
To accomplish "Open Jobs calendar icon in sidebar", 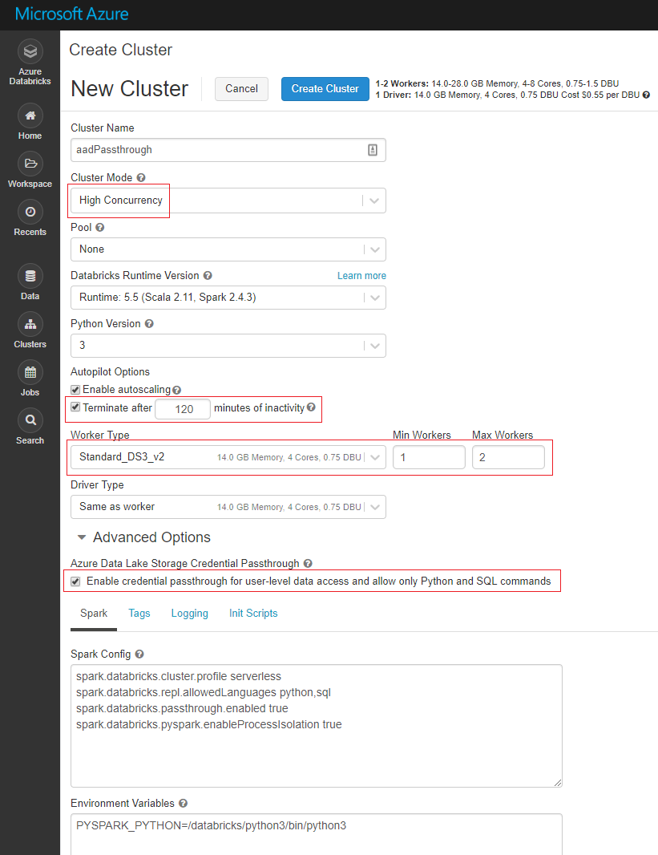I will (x=30, y=372).
